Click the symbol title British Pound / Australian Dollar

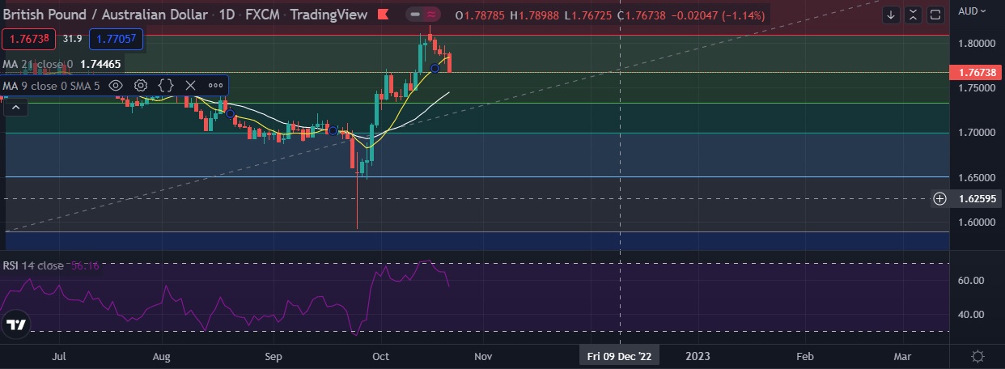tap(104, 15)
